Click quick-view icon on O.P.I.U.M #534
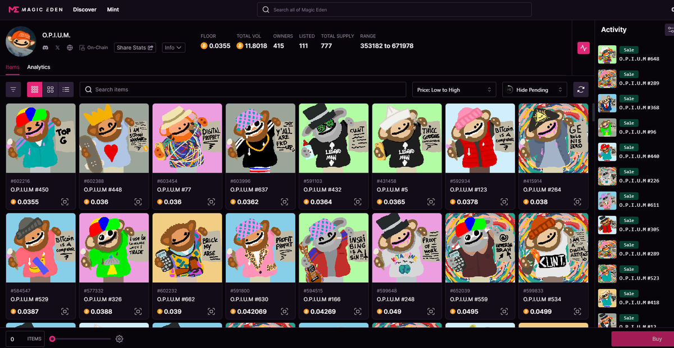Screen dimensions: 674x348 [577, 312]
